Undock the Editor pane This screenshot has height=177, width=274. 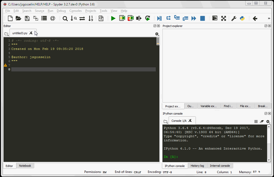[155, 26]
